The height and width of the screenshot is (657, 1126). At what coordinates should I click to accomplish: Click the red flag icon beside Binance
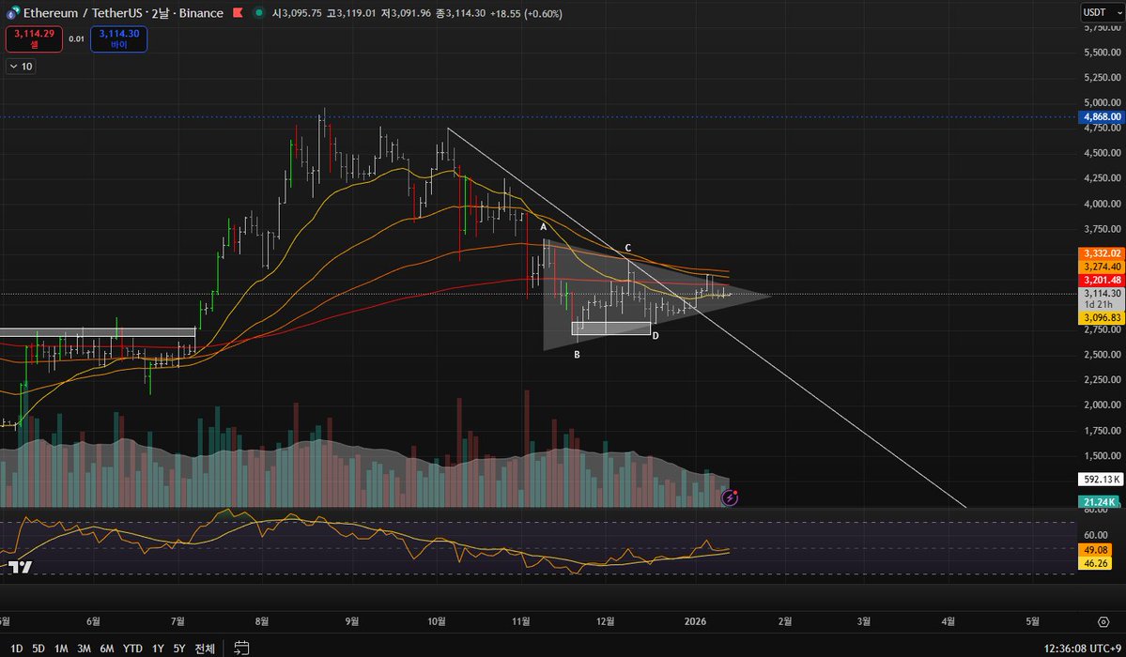tap(238, 13)
